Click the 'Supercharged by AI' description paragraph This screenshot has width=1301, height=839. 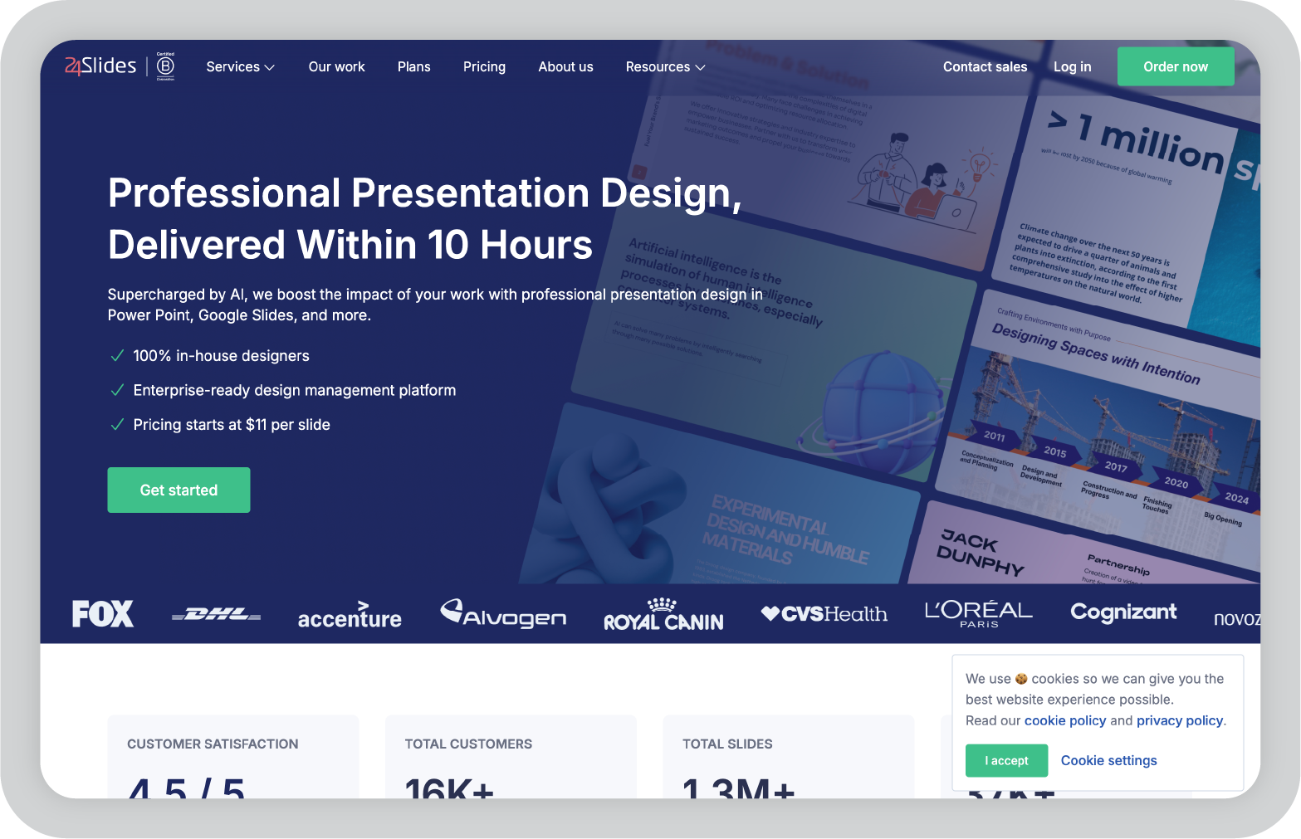click(435, 305)
